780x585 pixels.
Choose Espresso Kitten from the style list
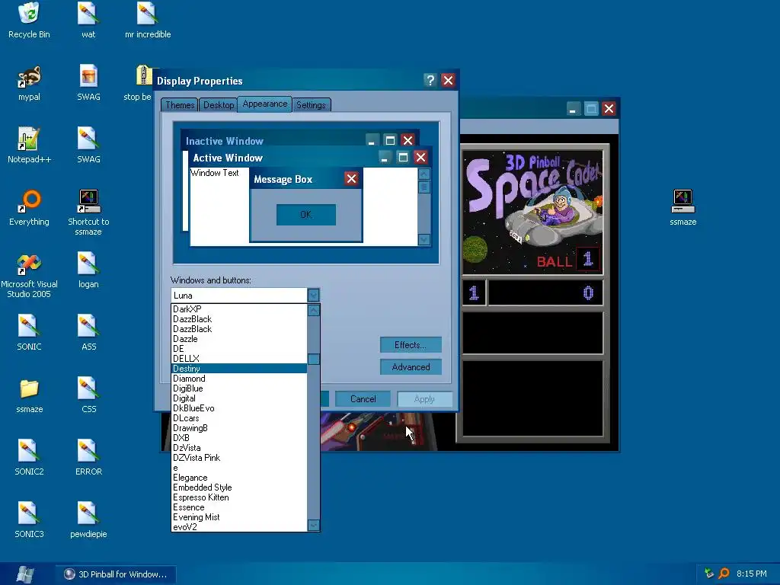(x=238, y=497)
